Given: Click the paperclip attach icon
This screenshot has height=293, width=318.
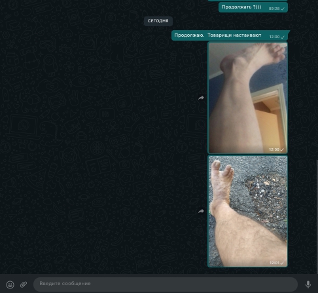Looking at the screenshot, I should click(24, 284).
